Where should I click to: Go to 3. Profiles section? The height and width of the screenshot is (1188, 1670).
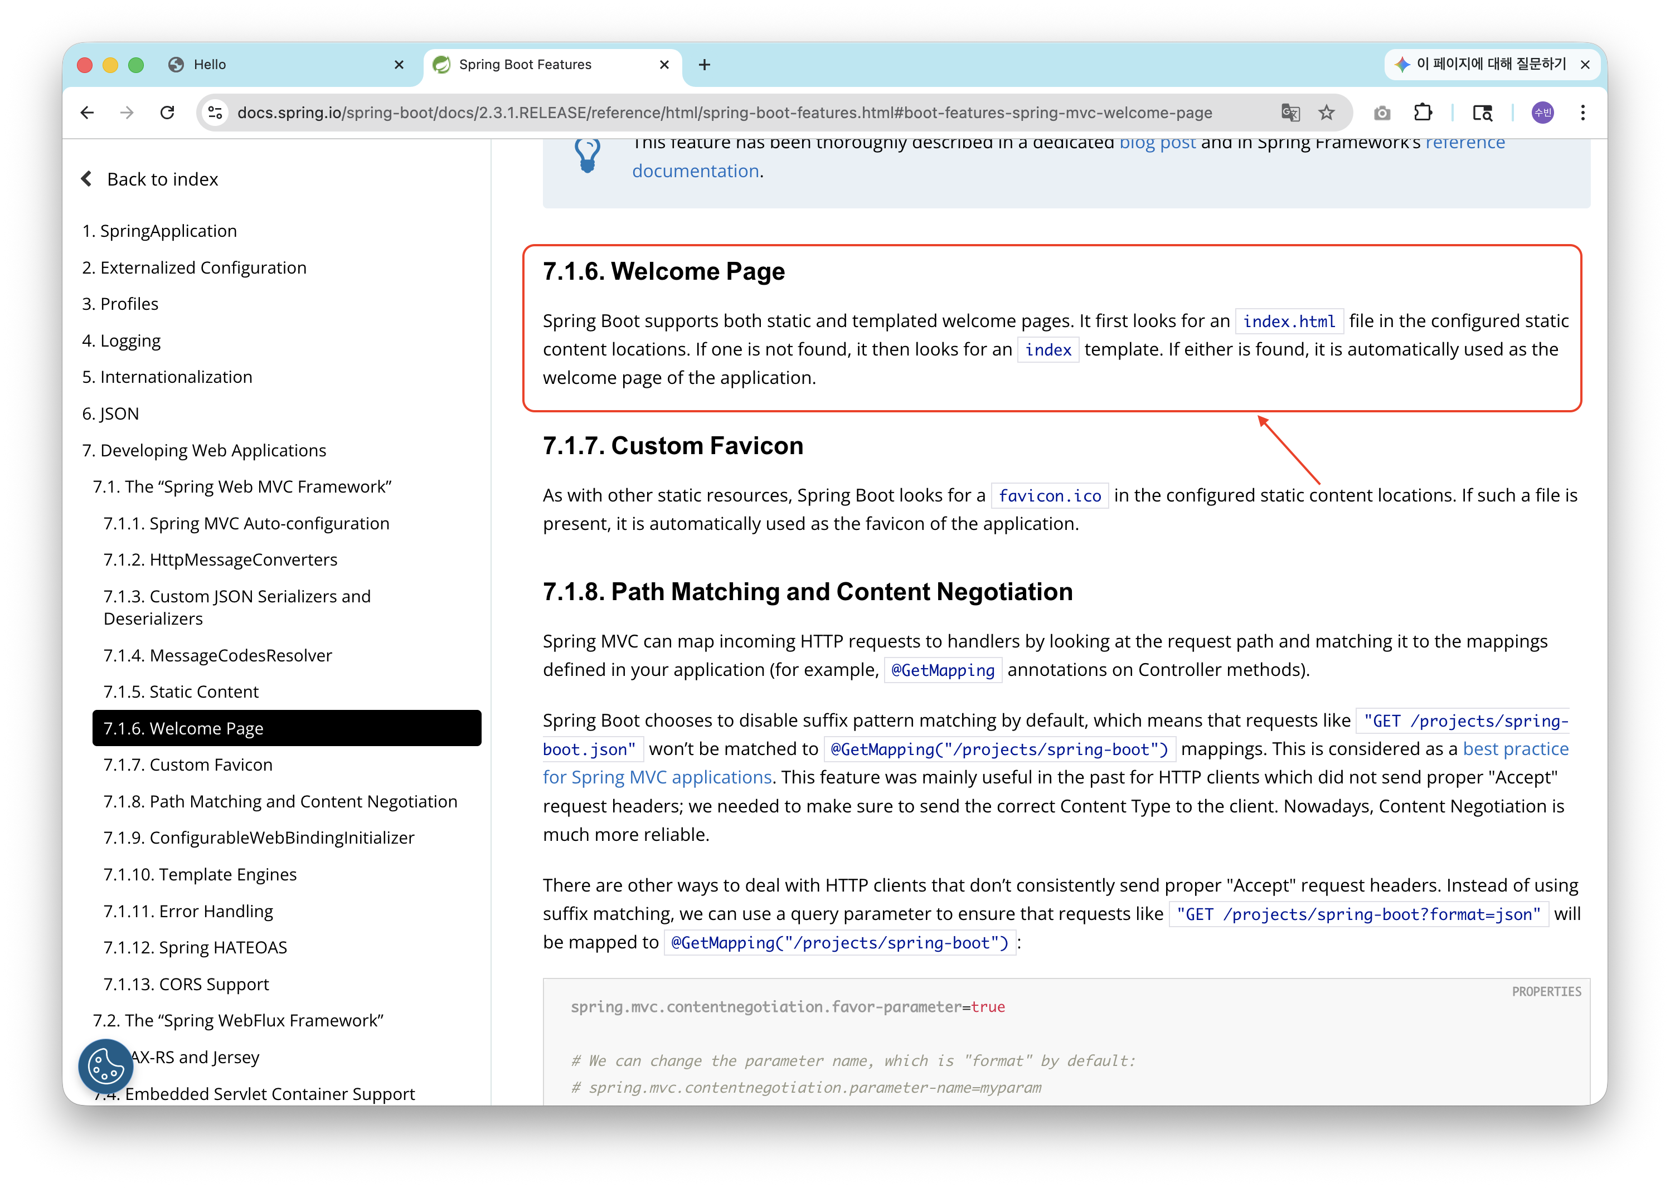[120, 304]
